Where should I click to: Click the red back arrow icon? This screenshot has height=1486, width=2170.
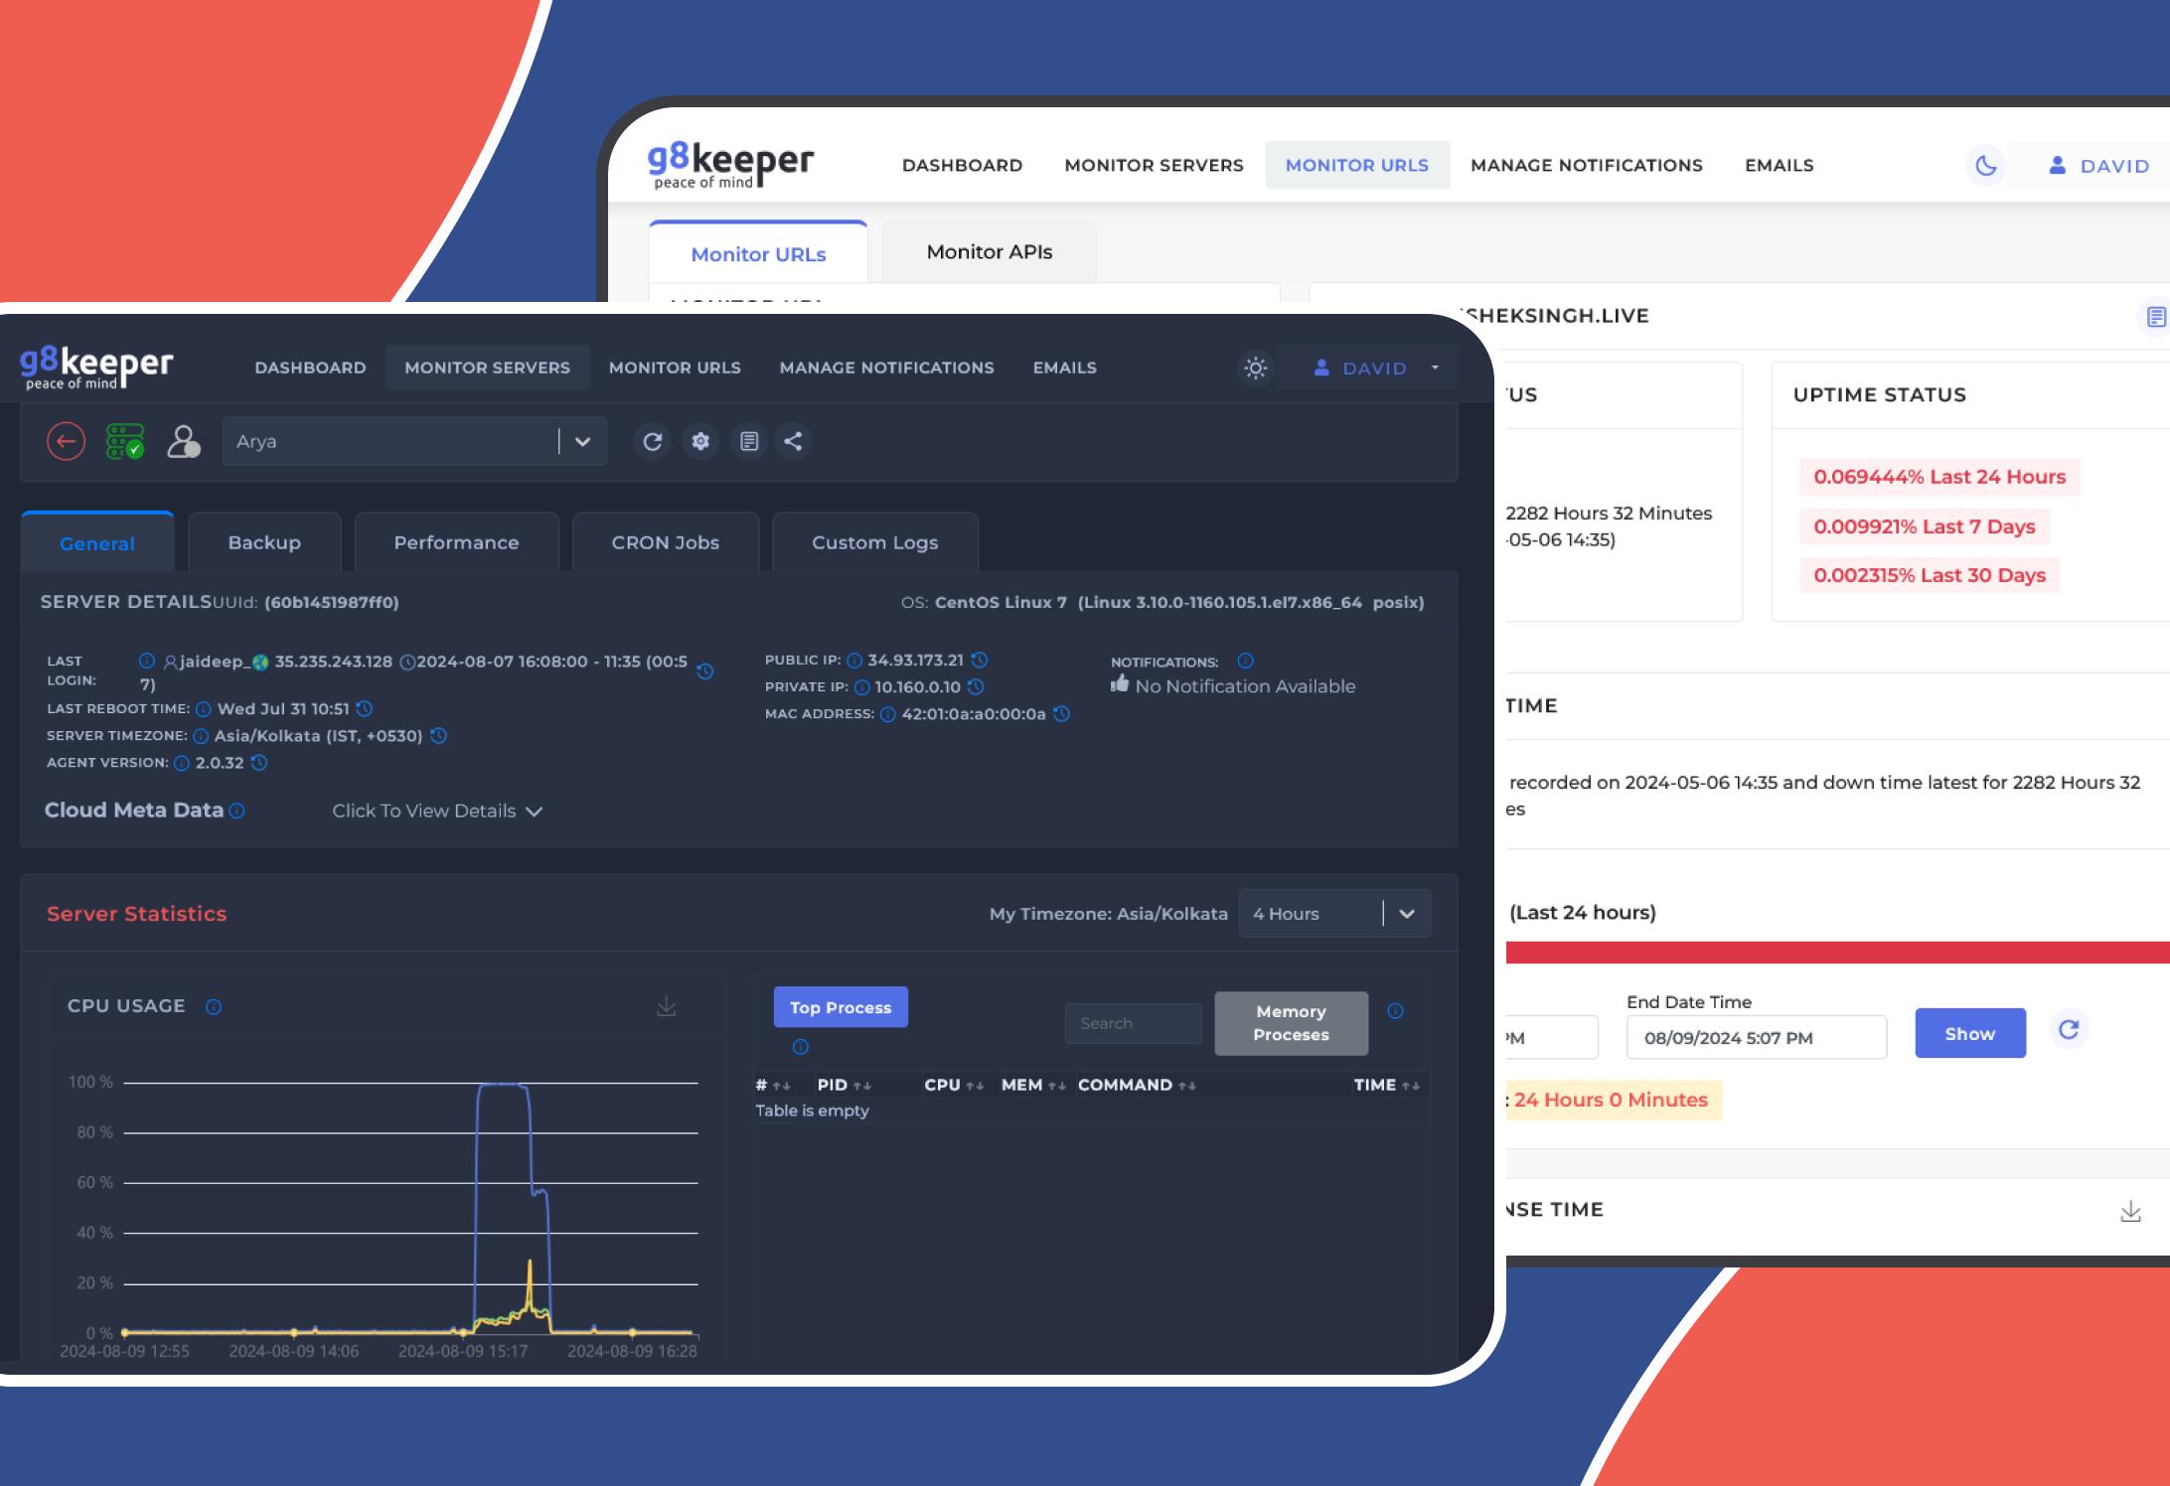(x=67, y=441)
